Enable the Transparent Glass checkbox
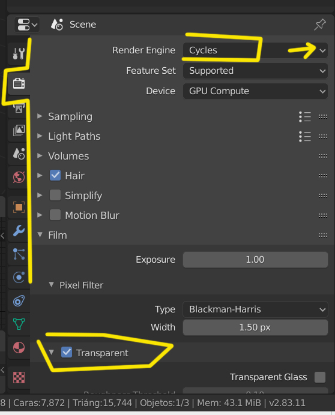The width and height of the screenshot is (335, 415). (x=320, y=377)
